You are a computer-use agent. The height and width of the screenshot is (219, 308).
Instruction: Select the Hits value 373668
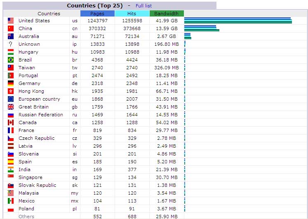tap(132, 28)
